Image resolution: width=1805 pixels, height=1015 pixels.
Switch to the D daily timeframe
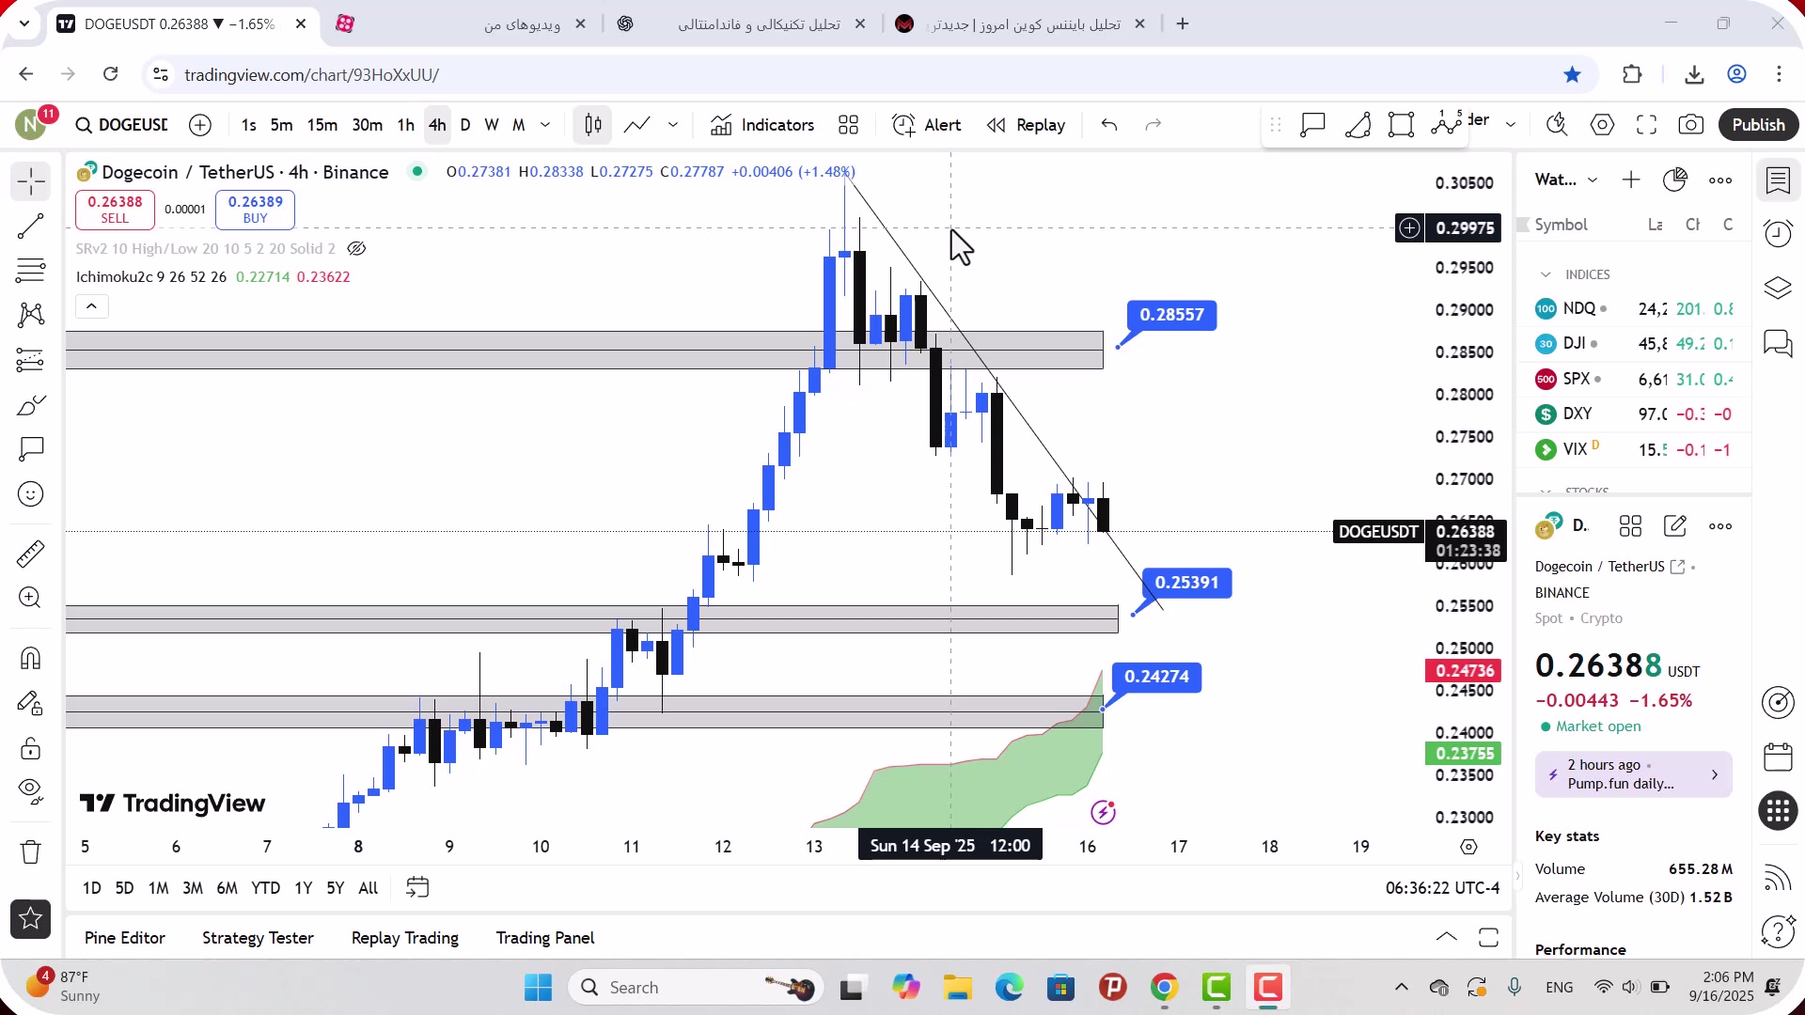click(465, 125)
